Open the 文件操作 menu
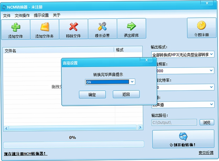The width and height of the screenshot is (219, 161). 22,15
